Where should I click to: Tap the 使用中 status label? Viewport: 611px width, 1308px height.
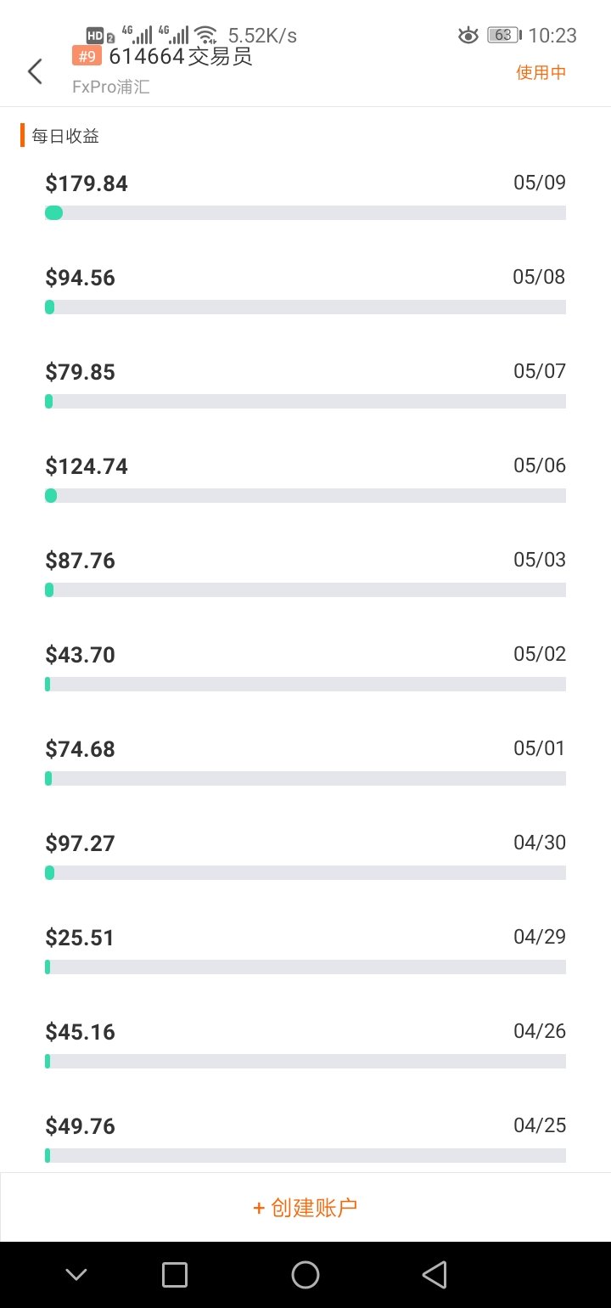tap(541, 72)
